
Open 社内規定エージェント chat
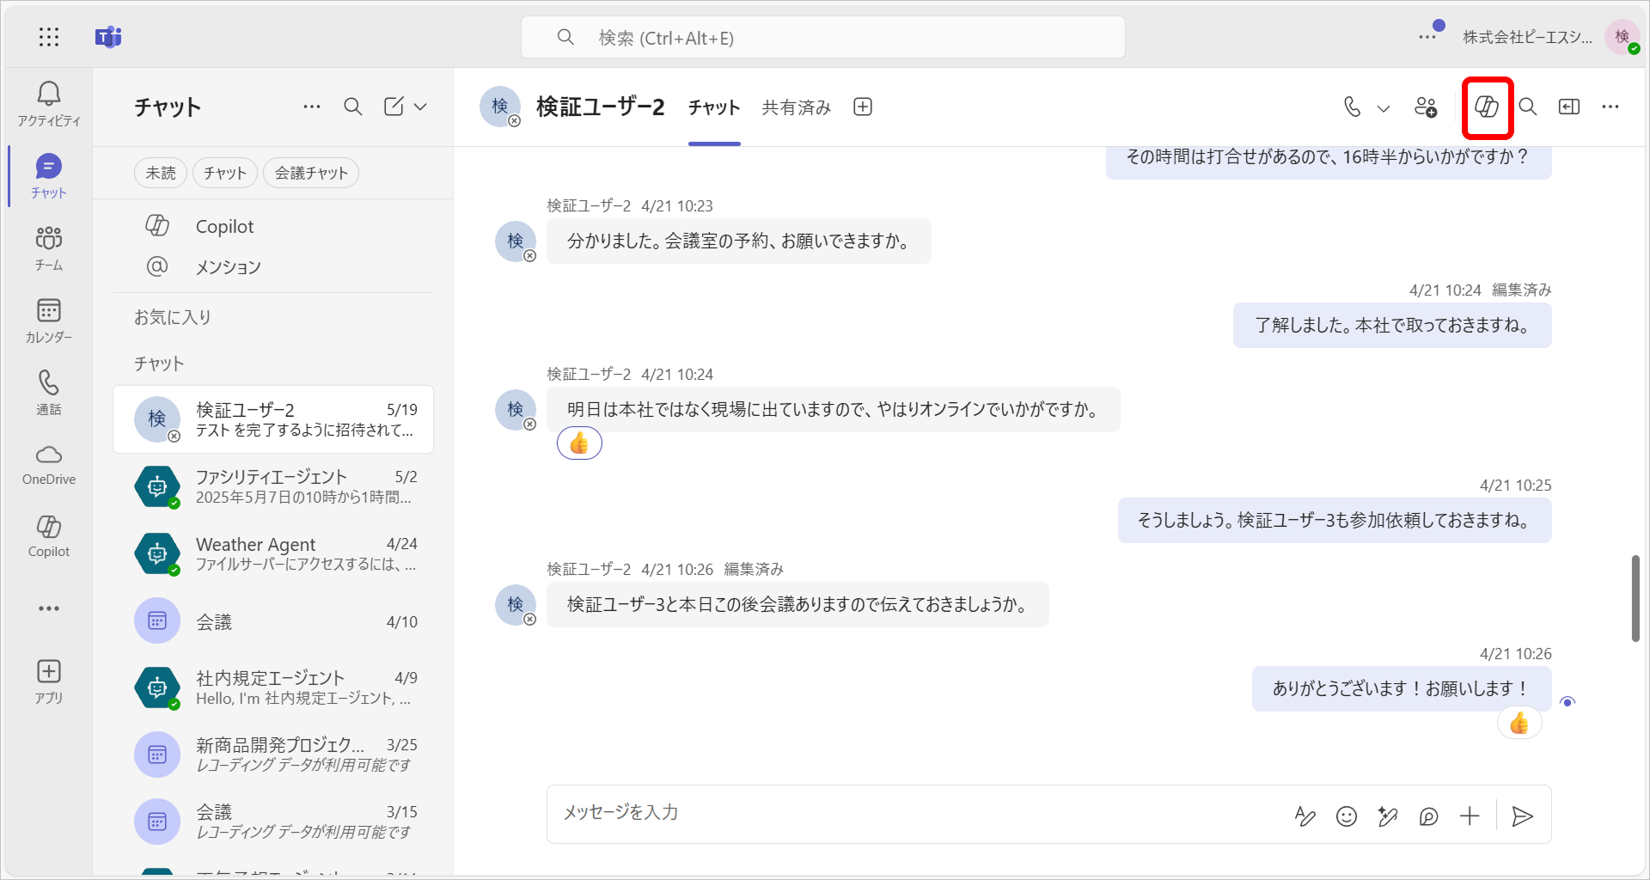[x=273, y=687]
